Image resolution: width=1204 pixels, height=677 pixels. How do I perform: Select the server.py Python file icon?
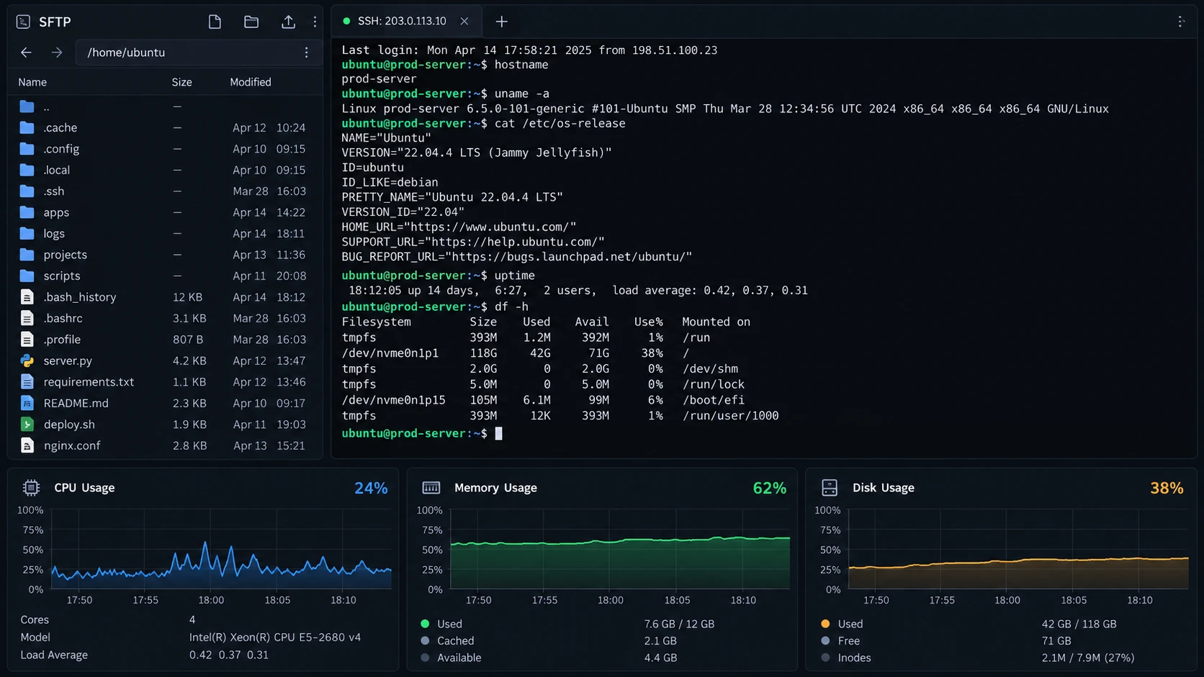coord(27,360)
